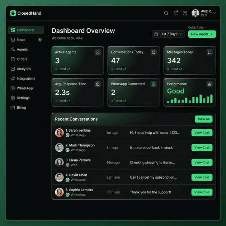Click the Avg. Response Time value 2.3s
This screenshot has width=226, height=226.
coord(62,93)
